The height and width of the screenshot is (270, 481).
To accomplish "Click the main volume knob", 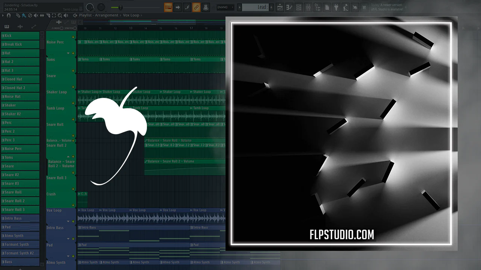I will click(90, 7).
